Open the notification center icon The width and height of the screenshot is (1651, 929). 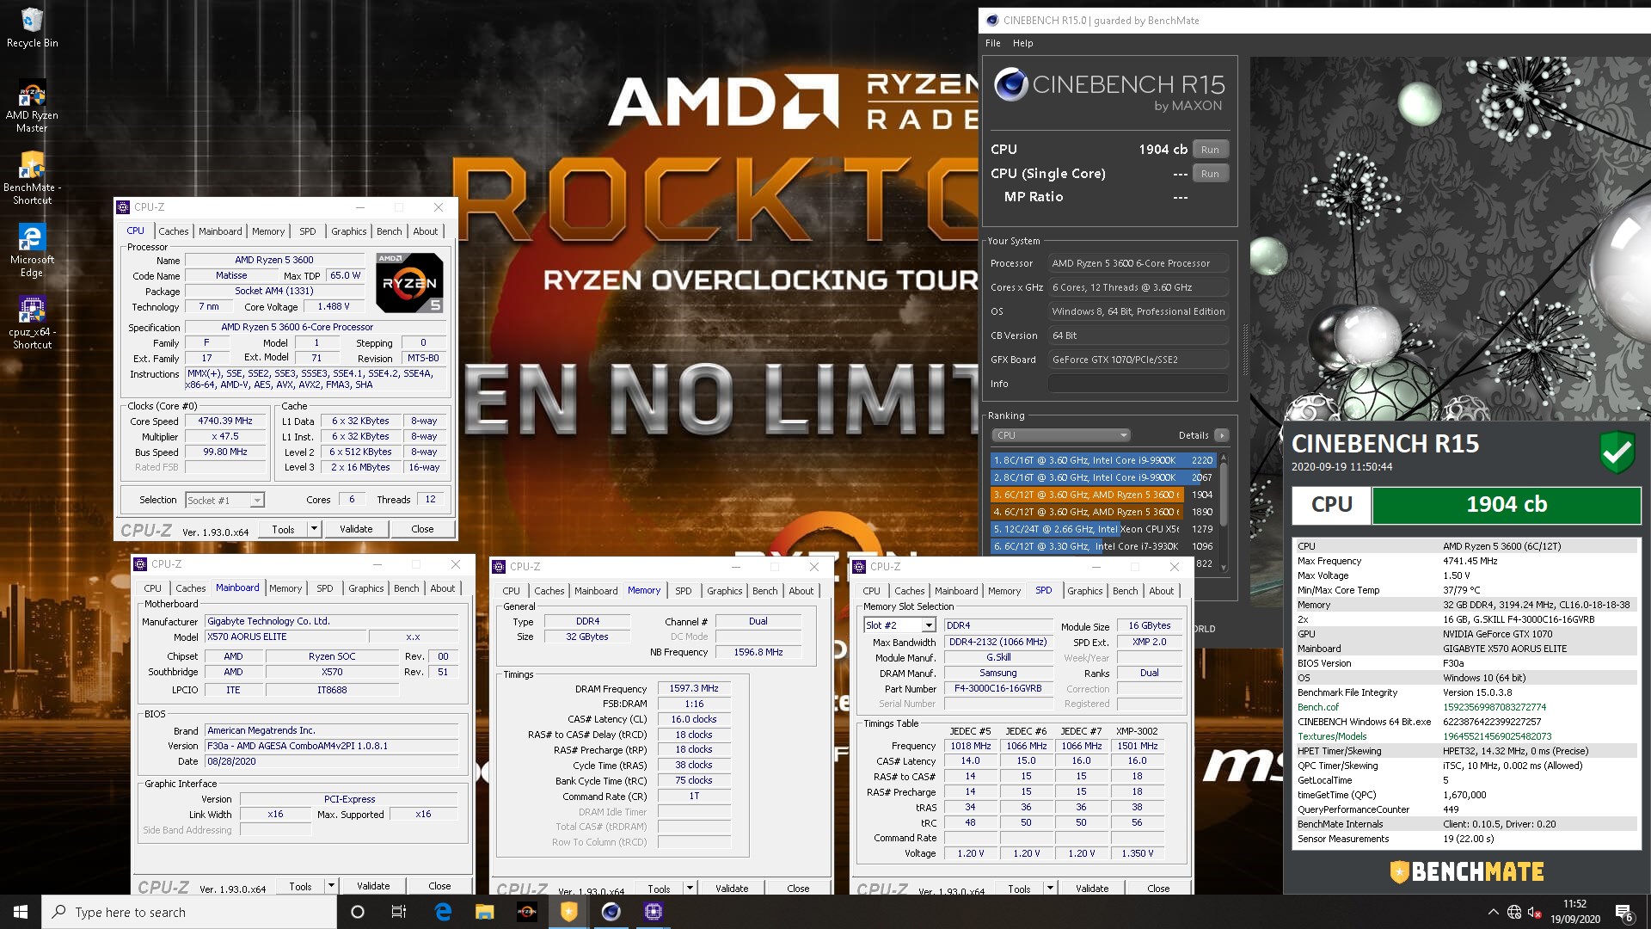(x=1624, y=913)
